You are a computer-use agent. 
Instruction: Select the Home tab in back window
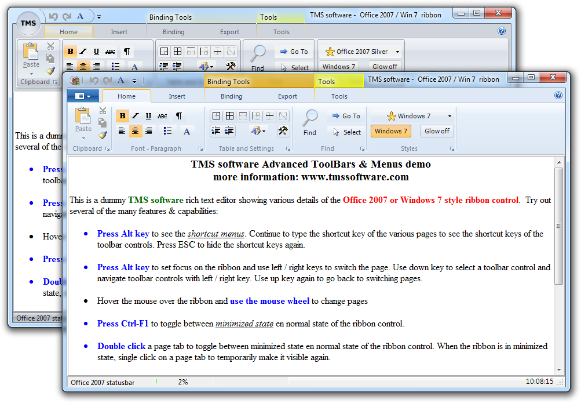(68, 32)
